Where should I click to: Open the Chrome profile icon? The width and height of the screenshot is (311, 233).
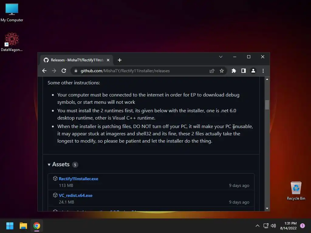[x=253, y=71]
